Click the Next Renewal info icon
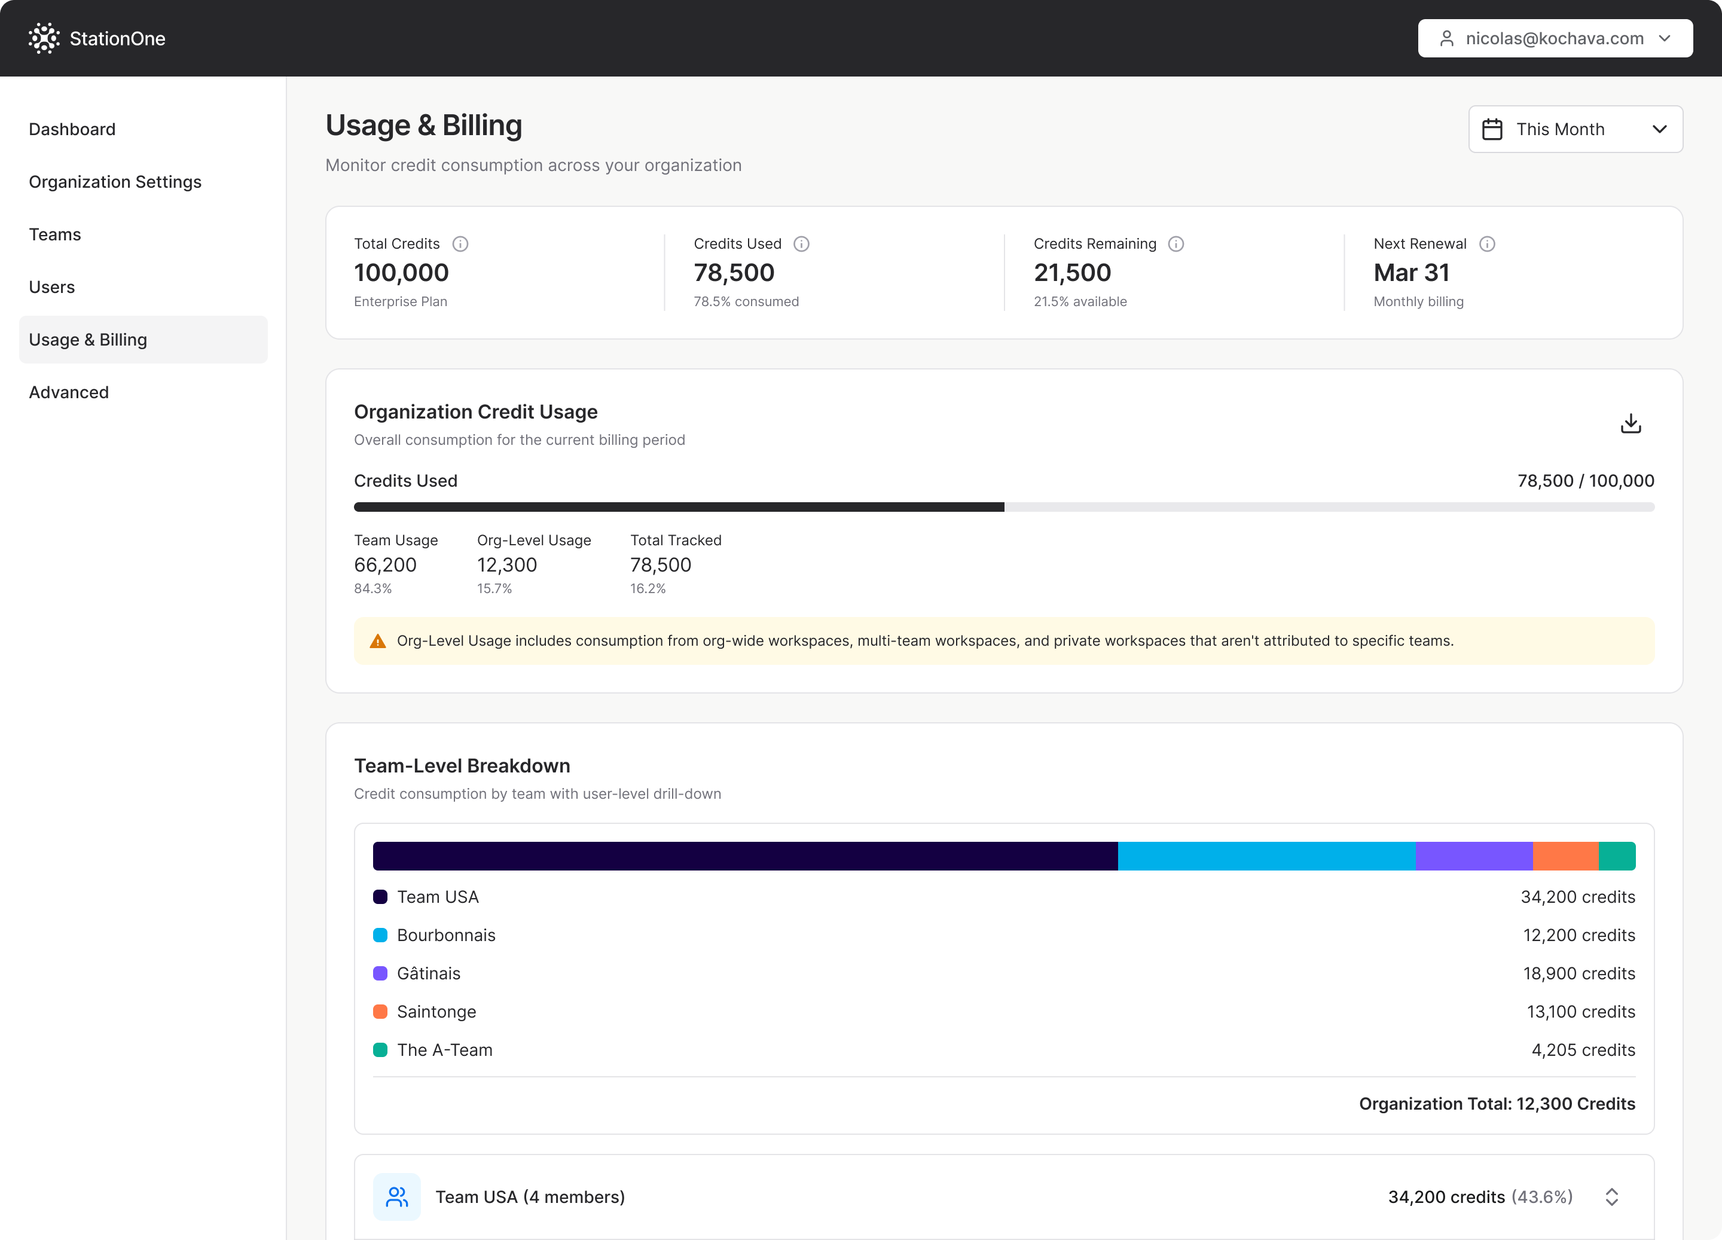This screenshot has width=1722, height=1240. 1486,244
